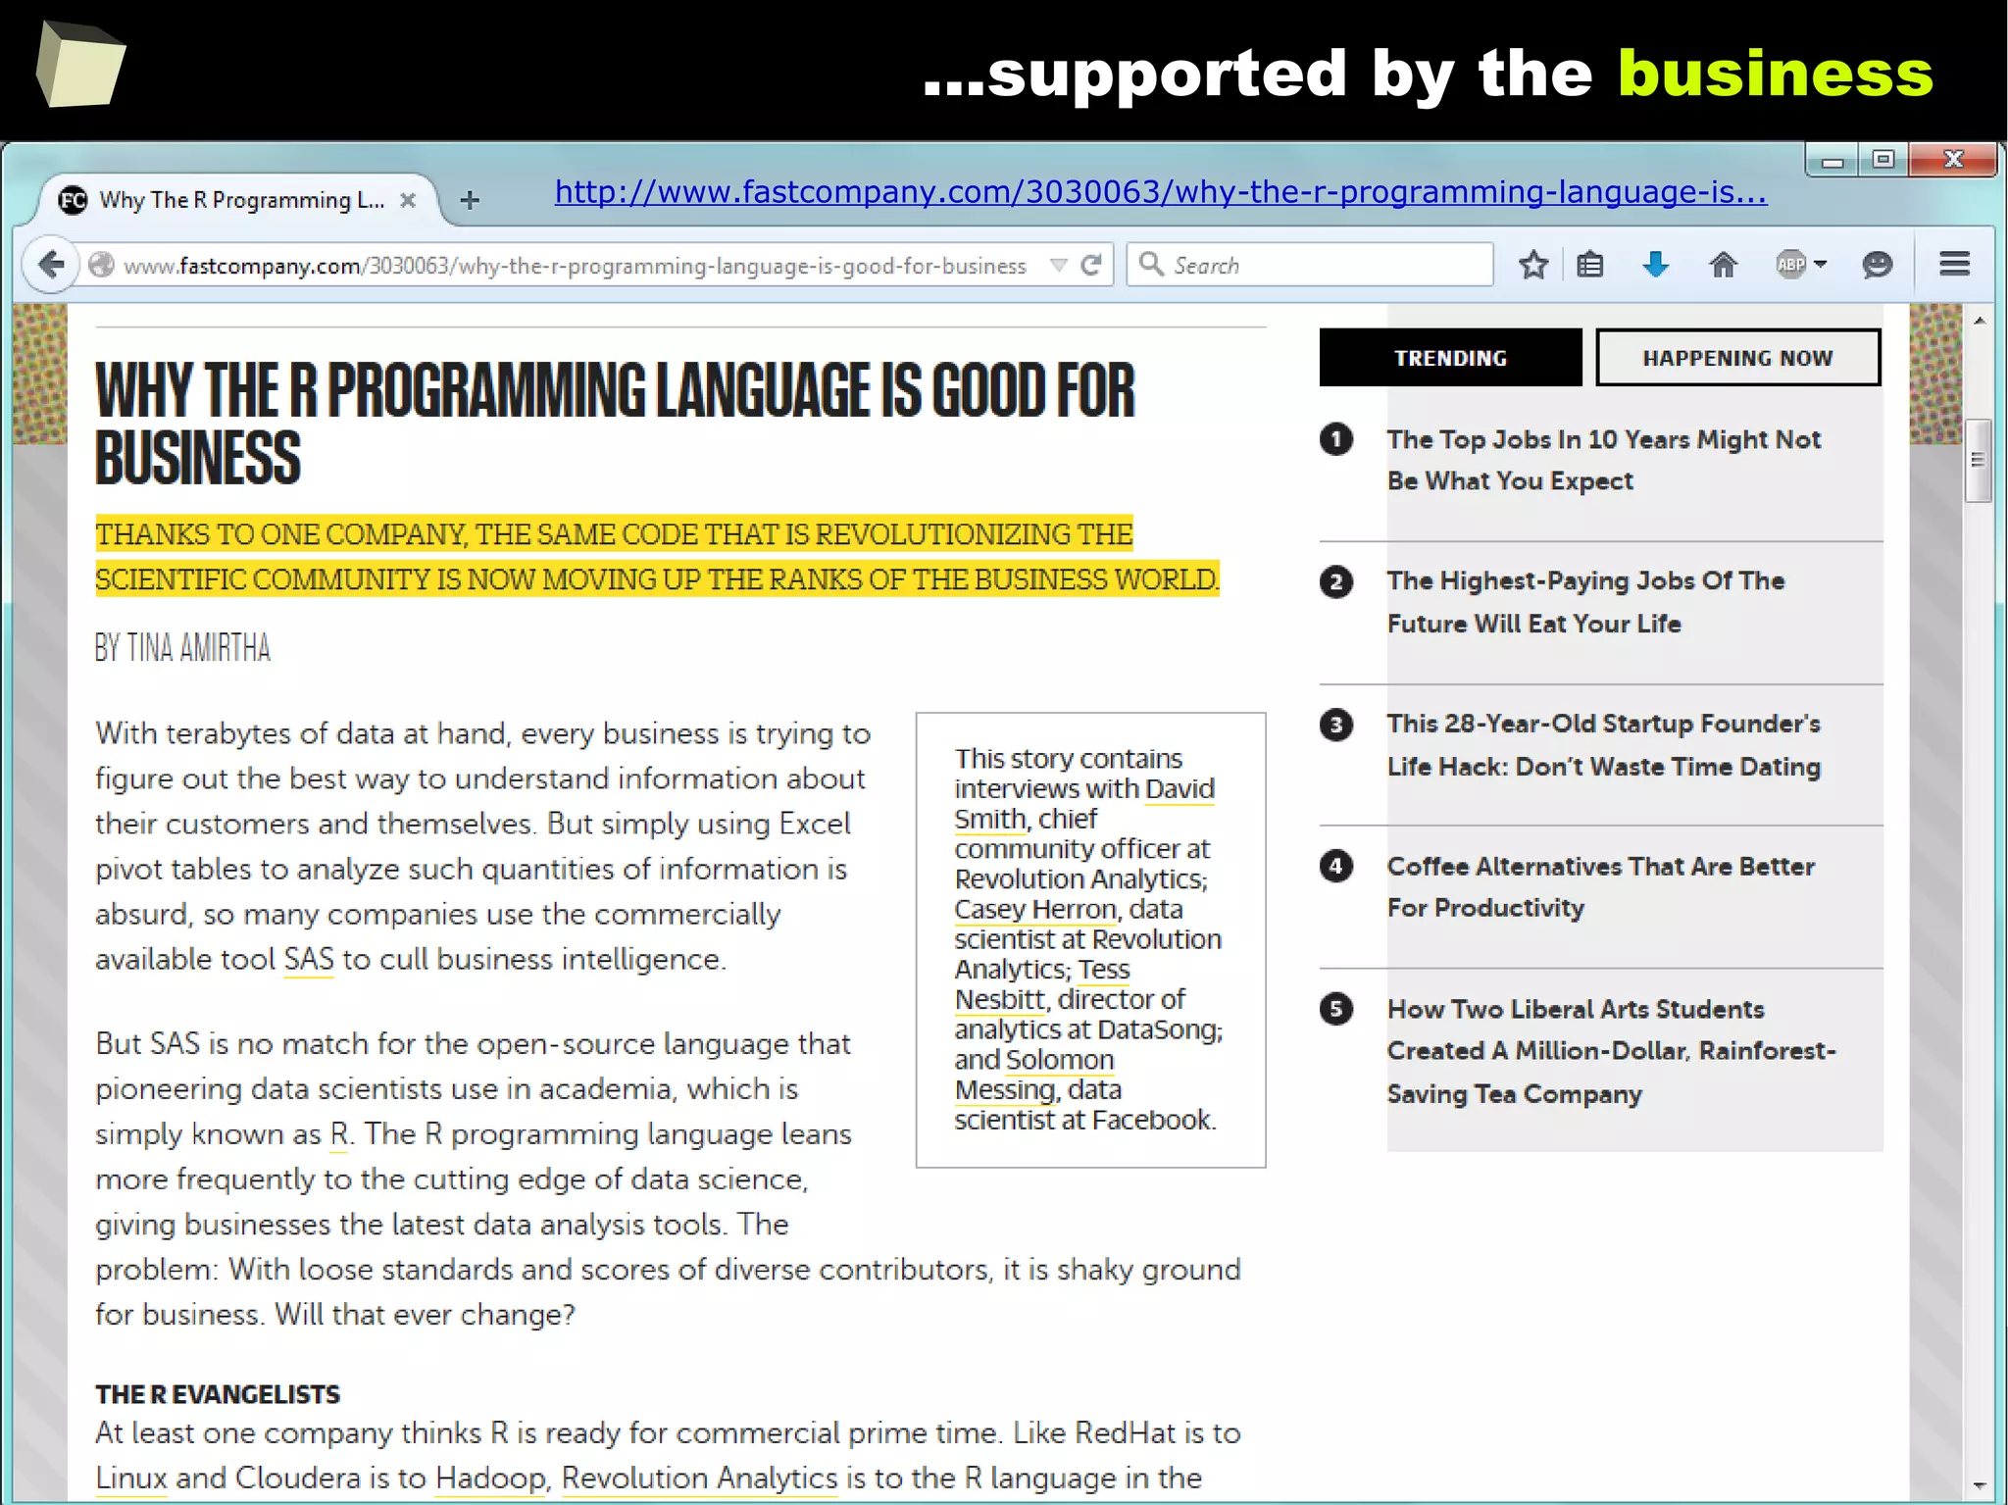Click the scrollbar down arrow
This screenshot has width=2008, height=1505.
tap(1979, 1486)
